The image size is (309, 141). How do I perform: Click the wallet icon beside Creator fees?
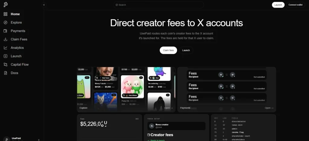pos(149,135)
